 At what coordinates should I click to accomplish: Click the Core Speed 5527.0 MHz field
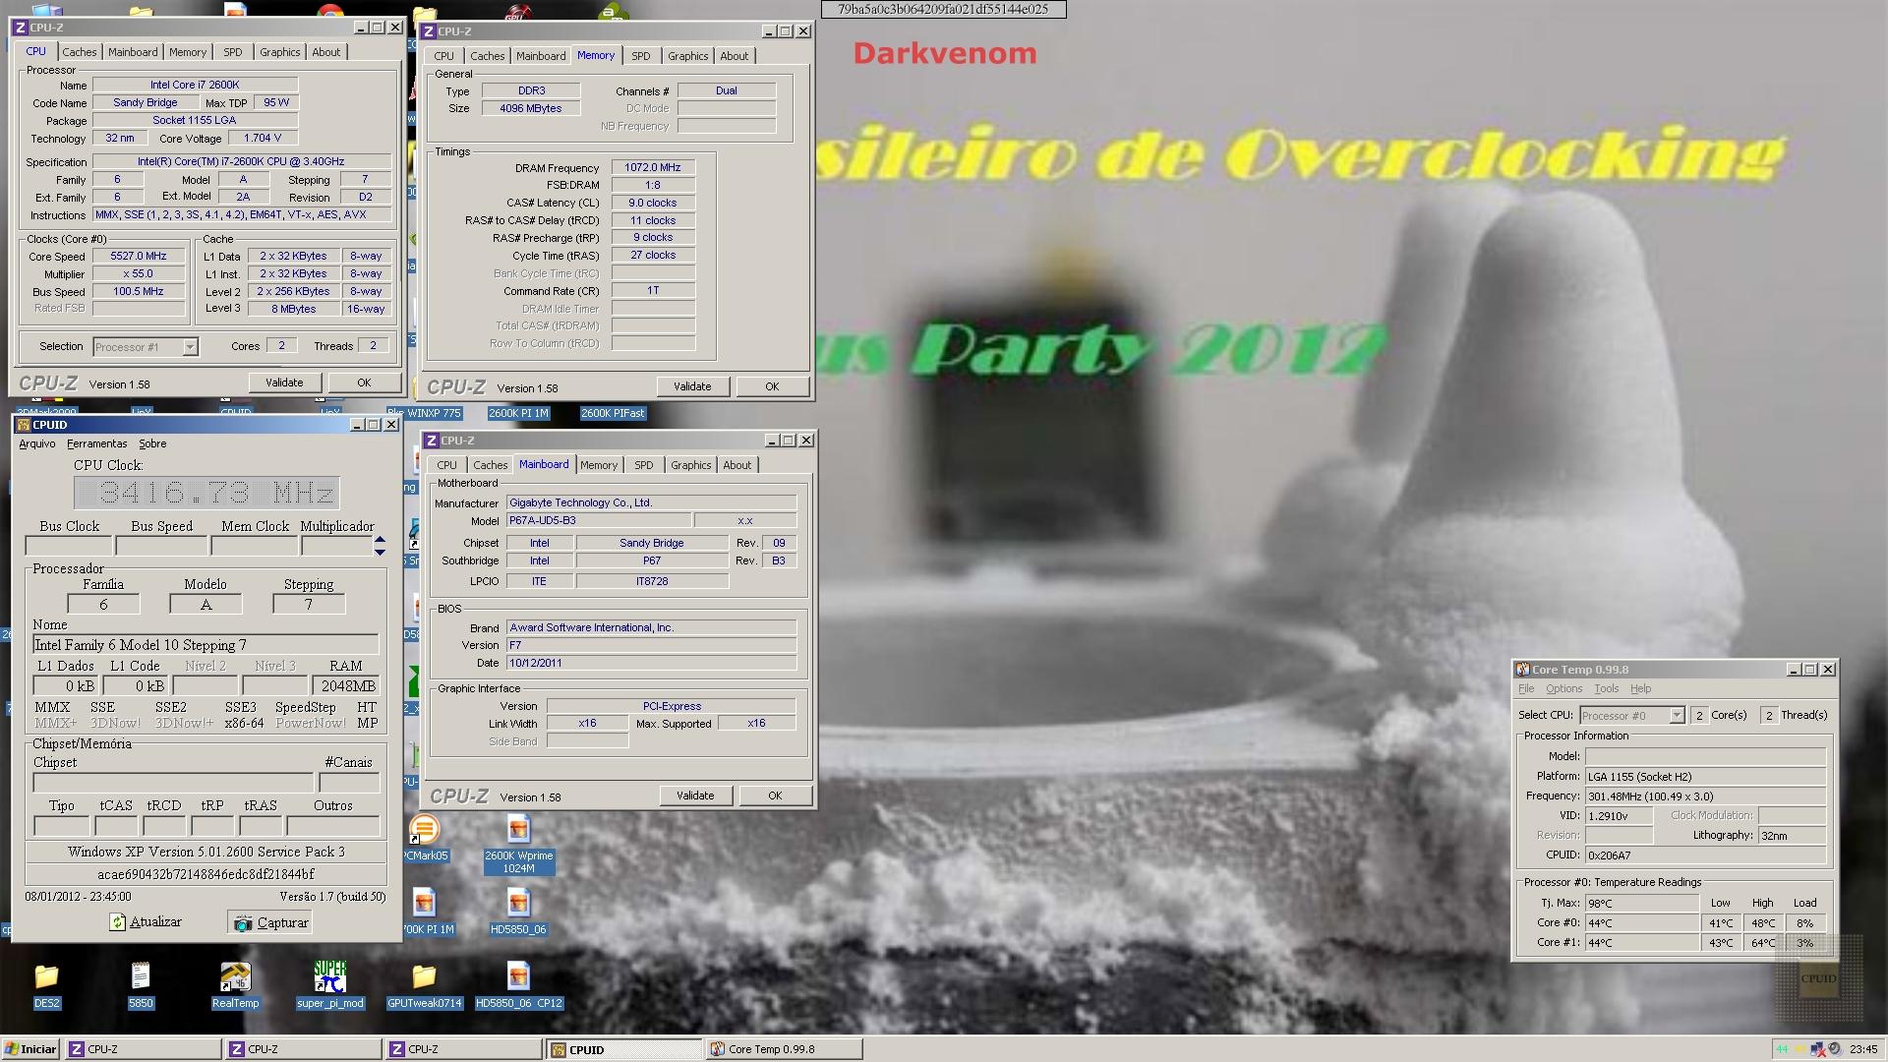[139, 256]
